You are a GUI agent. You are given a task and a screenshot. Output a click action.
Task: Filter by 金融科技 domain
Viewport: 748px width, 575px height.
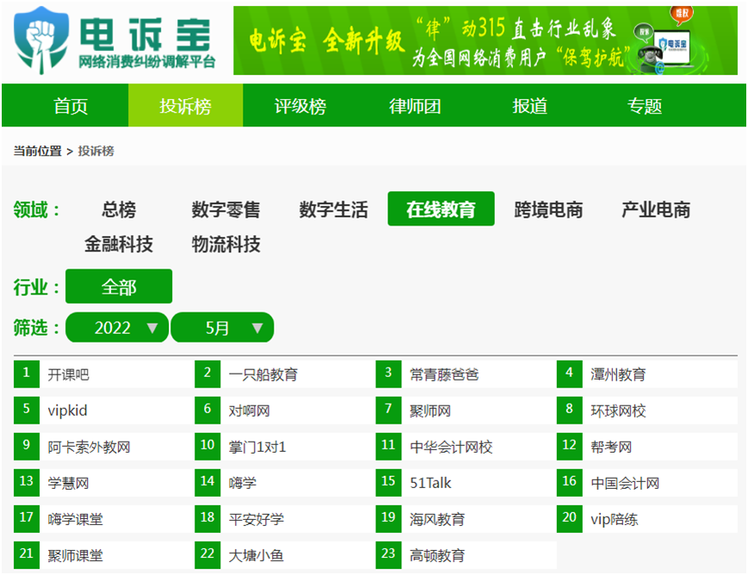coord(119,244)
